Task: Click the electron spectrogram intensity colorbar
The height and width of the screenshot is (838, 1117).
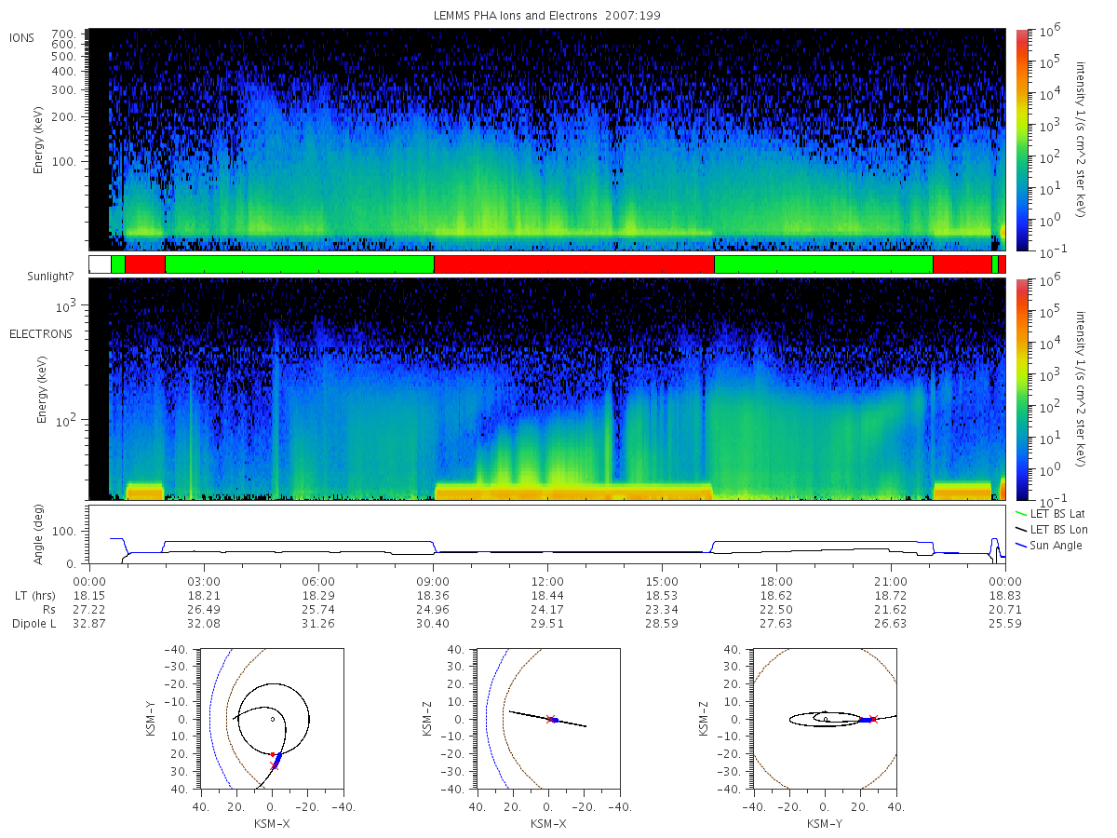Action: click(x=1021, y=388)
